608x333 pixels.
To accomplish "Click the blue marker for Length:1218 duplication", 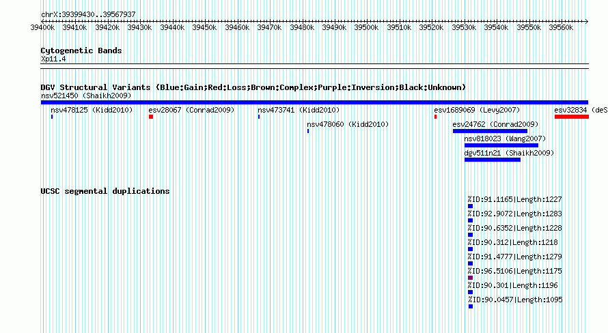I will click(x=471, y=249).
